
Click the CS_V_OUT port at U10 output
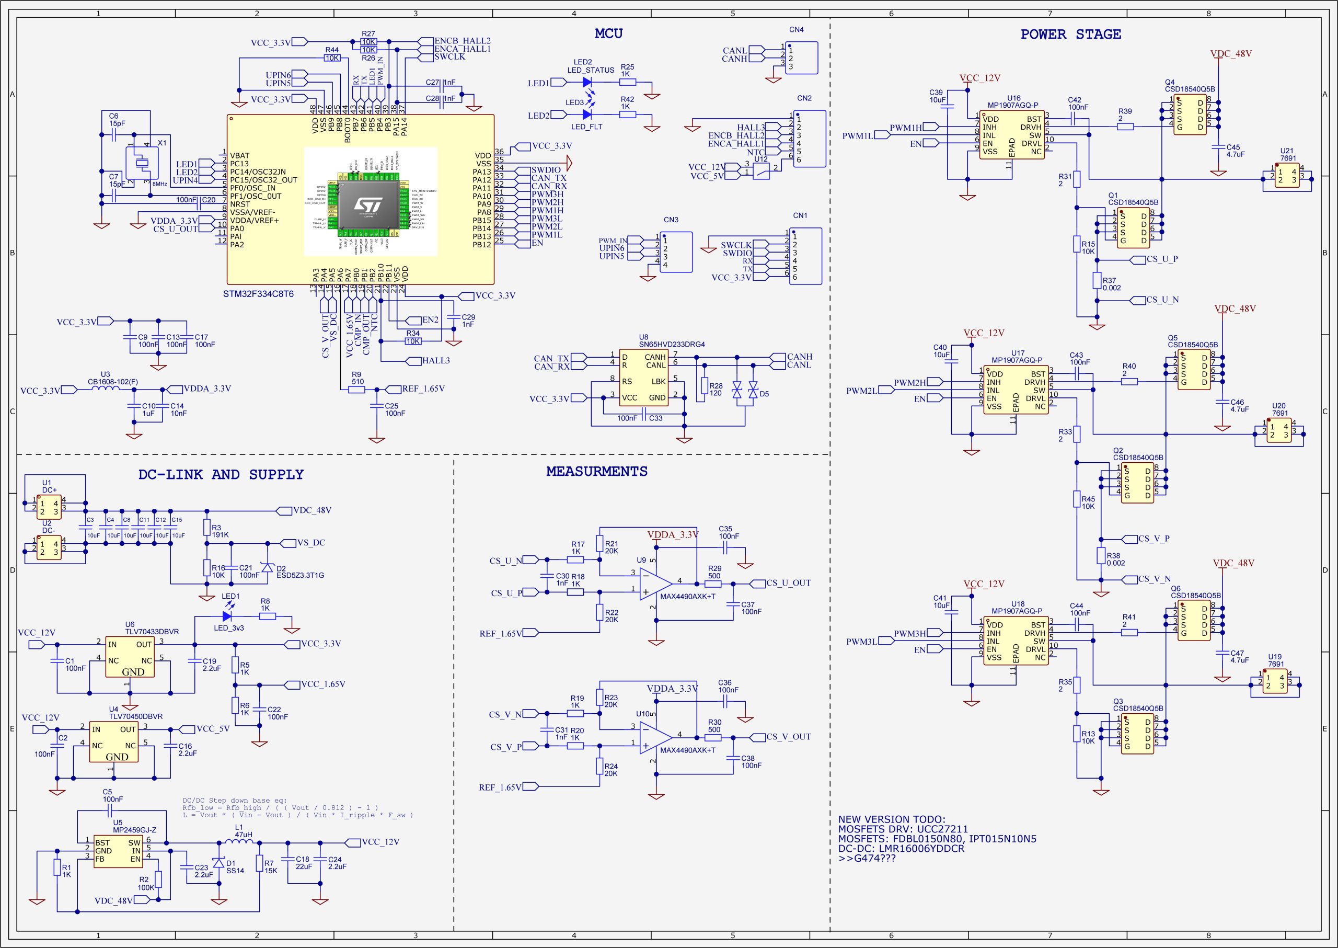(781, 737)
